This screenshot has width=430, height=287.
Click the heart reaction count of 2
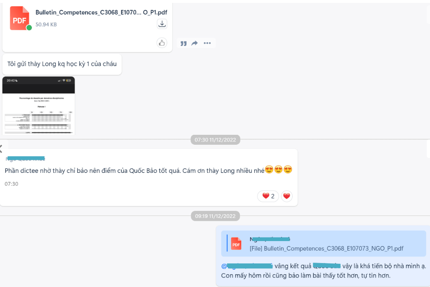click(x=268, y=196)
